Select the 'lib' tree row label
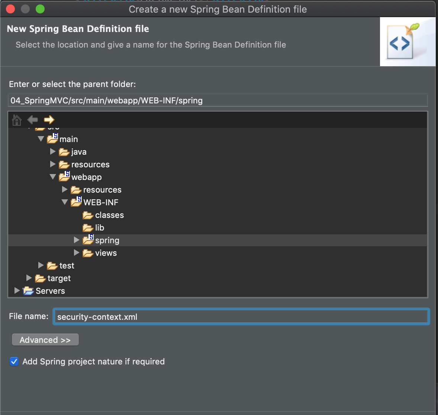This screenshot has height=415, width=438. [x=100, y=228]
